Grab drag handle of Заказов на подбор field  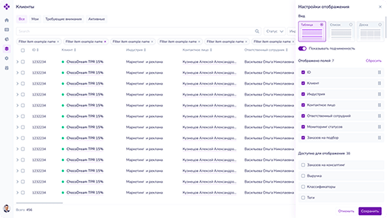pyautogui.click(x=379, y=137)
